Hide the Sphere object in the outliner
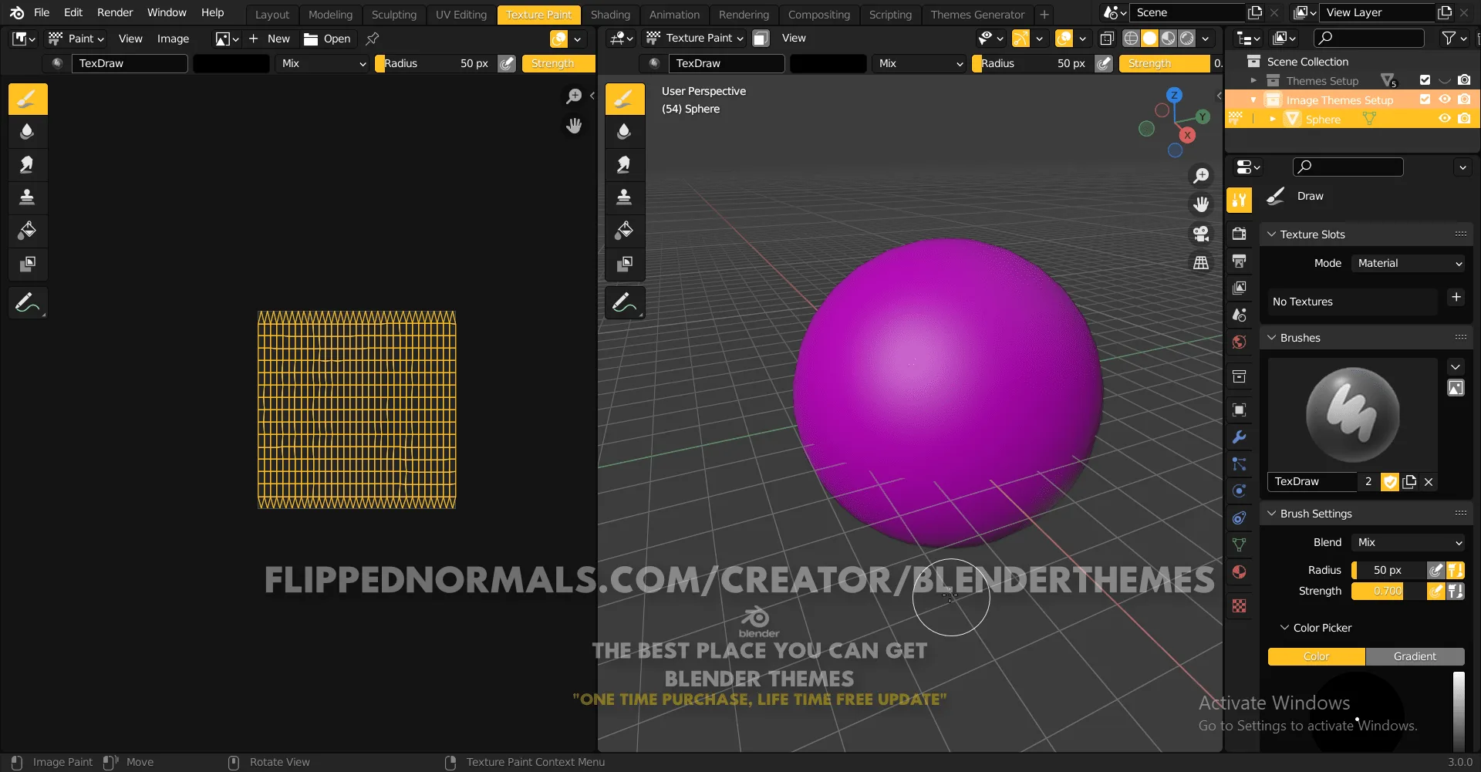 click(x=1445, y=119)
